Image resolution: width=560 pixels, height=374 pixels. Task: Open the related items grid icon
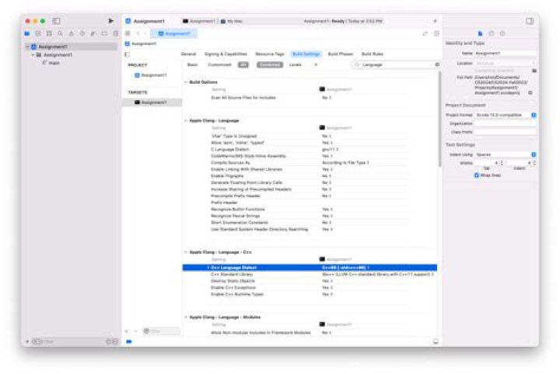coord(128,33)
